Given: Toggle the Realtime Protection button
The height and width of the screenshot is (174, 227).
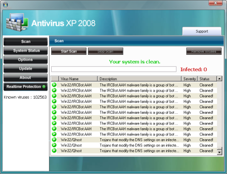Looking at the screenshot, I should click(25, 87).
